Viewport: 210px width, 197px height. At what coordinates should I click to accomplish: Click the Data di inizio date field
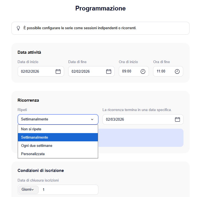(x=36, y=71)
